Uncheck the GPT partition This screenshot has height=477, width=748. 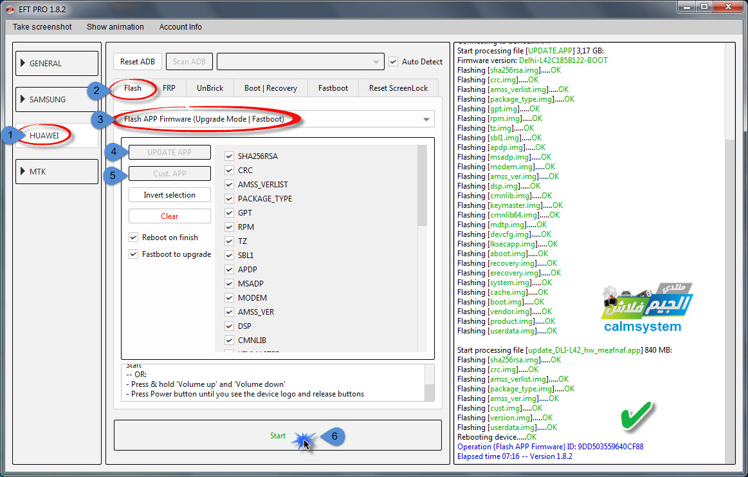229,212
